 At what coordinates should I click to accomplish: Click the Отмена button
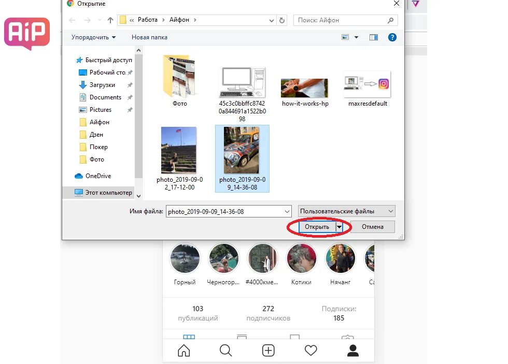tap(373, 227)
